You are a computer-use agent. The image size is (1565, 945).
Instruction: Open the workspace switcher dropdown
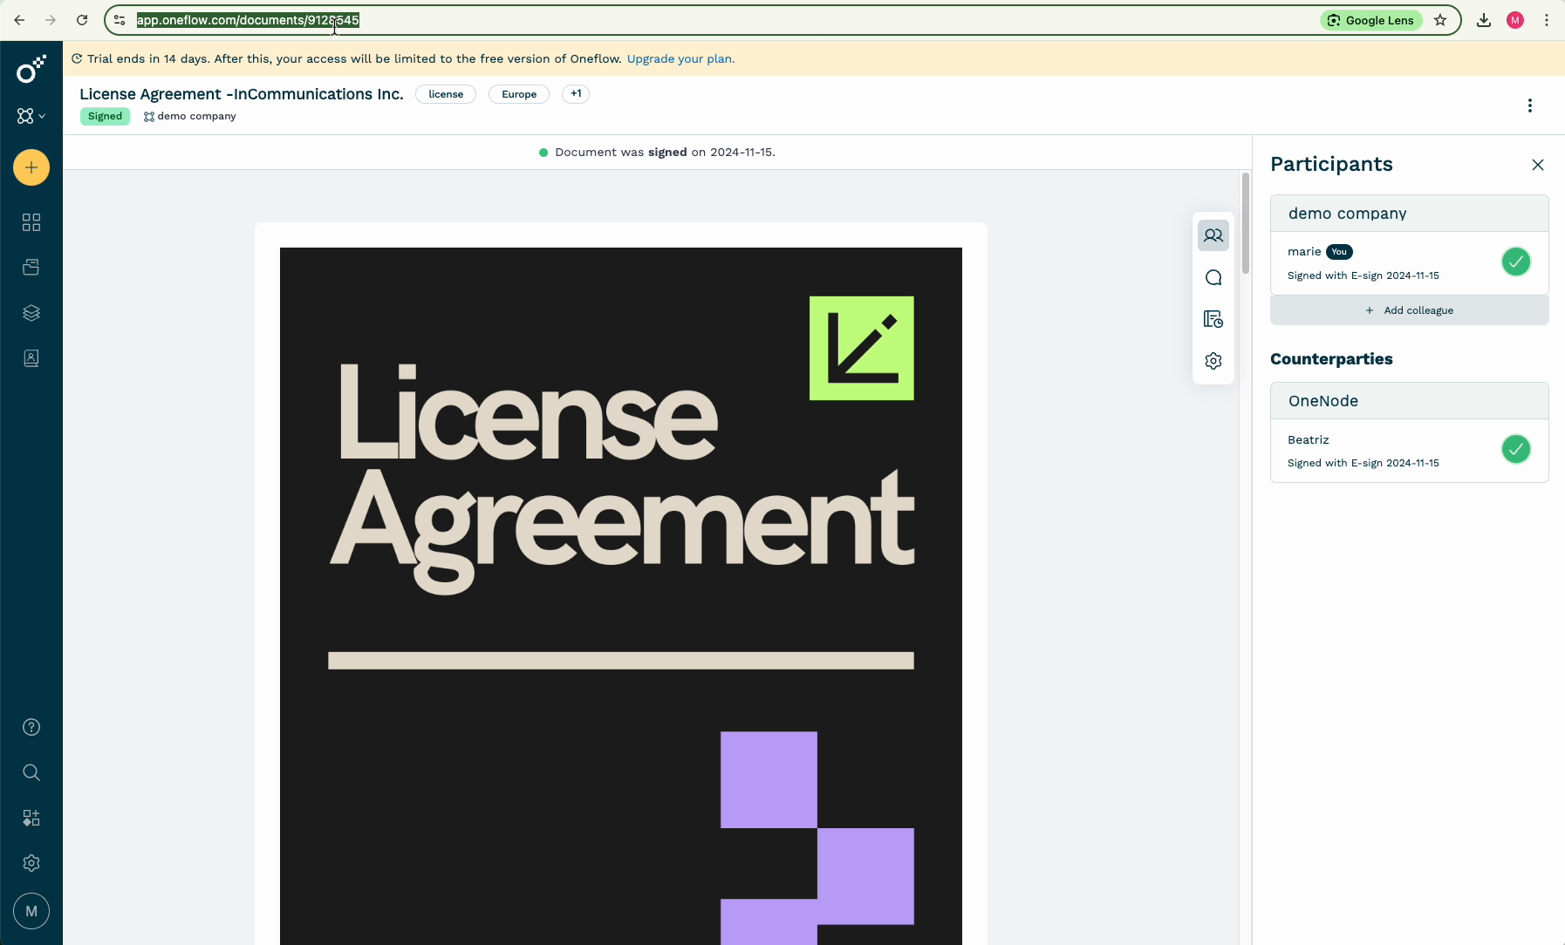tap(31, 116)
